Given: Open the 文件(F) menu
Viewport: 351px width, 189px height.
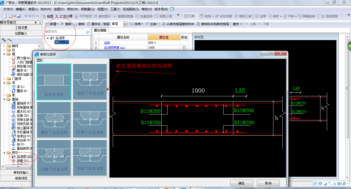Looking at the screenshot, I should (8, 9).
